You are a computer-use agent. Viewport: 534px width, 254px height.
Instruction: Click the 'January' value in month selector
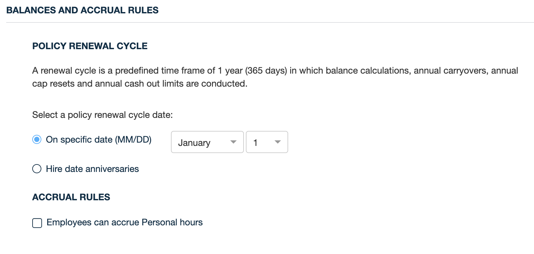point(194,143)
